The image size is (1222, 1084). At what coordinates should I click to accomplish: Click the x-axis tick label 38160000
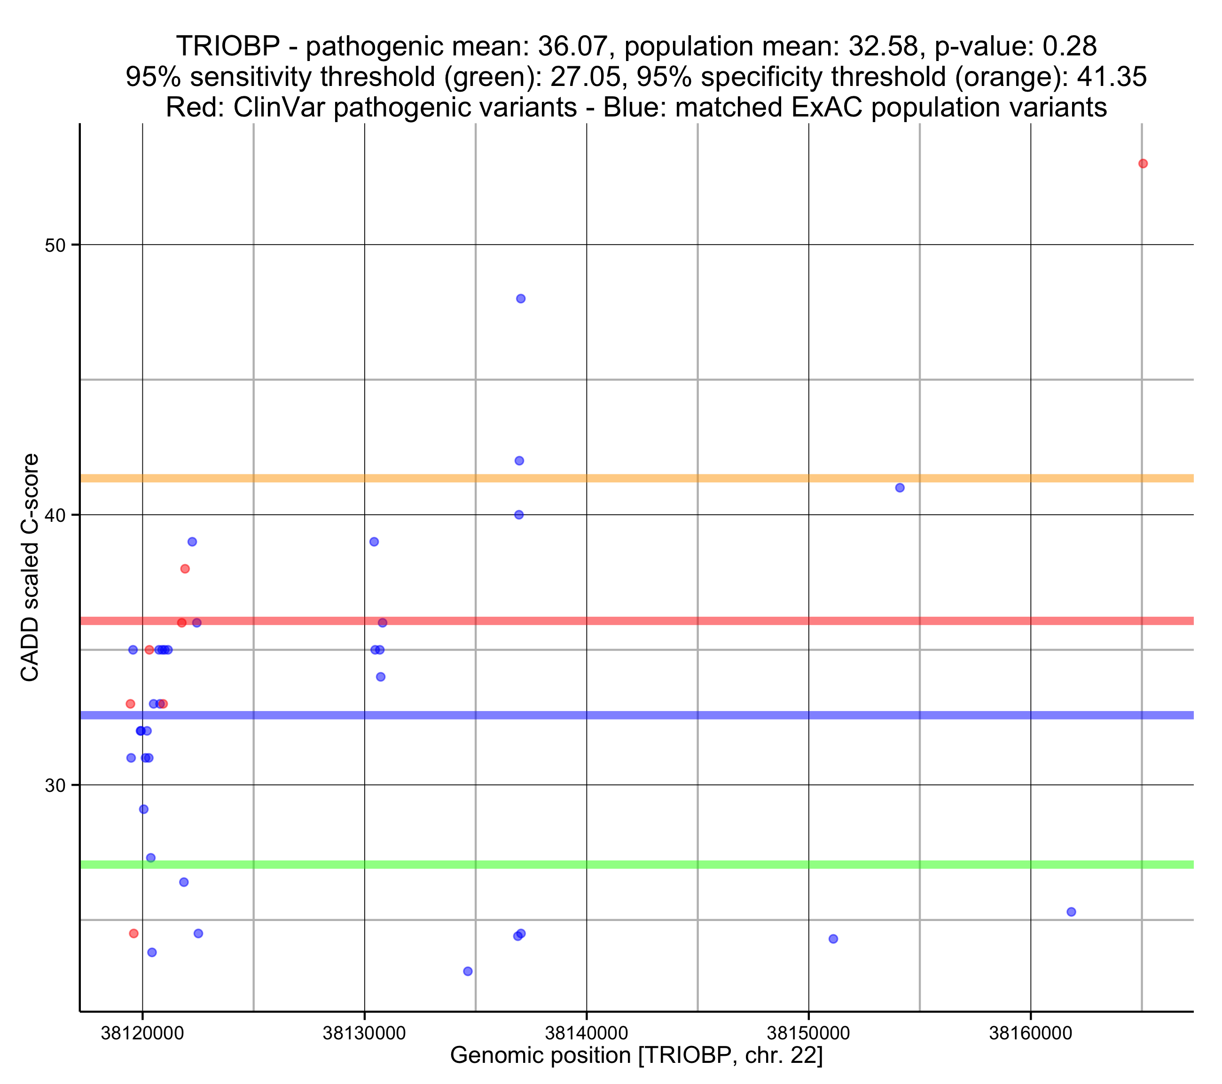click(x=1031, y=1033)
